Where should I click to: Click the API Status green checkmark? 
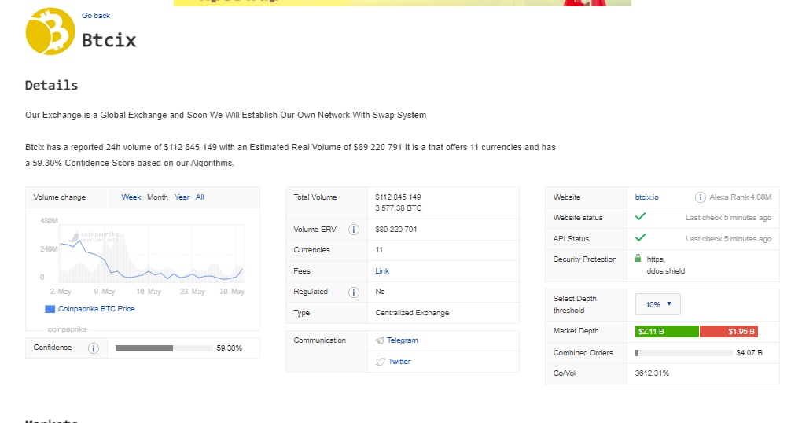pos(640,237)
